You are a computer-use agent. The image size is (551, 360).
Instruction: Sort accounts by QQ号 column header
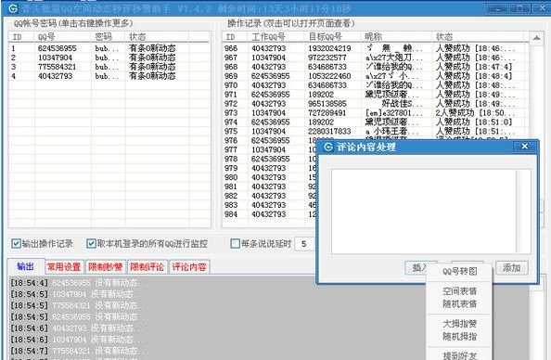pyautogui.click(x=62, y=37)
